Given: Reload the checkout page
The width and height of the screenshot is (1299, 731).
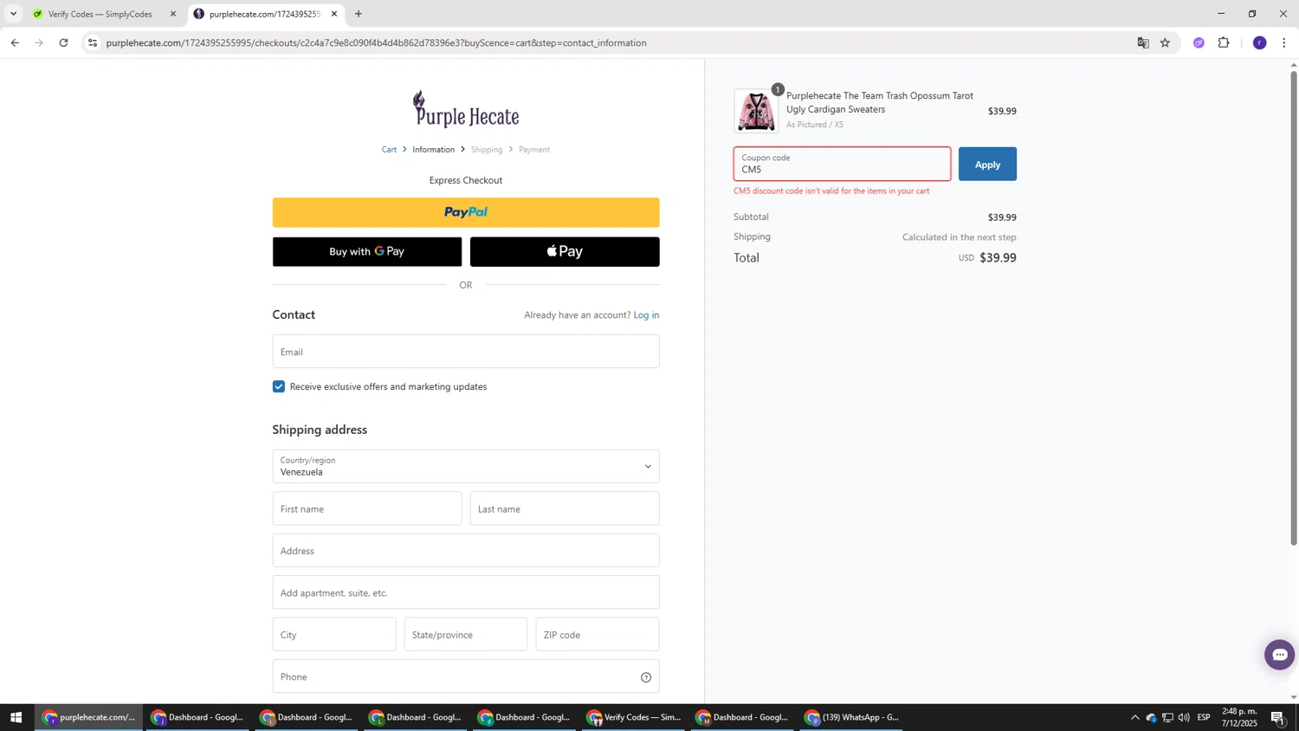Looking at the screenshot, I should [x=63, y=42].
